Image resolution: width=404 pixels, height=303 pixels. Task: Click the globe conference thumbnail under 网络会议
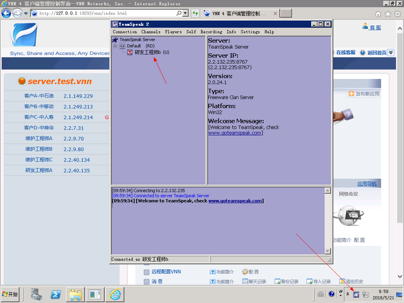(348, 216)
